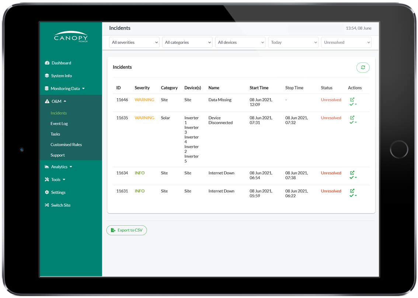Click the refresh incidents icon button

pyautogui.click(x=363, y=67)
